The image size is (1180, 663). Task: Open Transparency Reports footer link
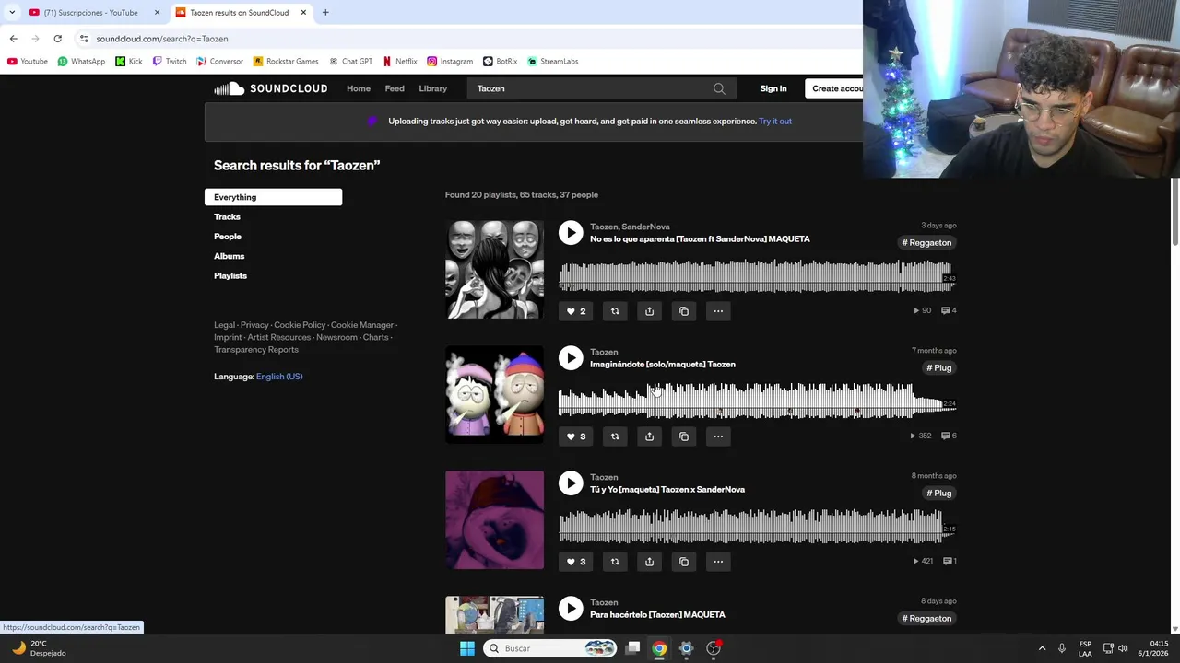256,350
